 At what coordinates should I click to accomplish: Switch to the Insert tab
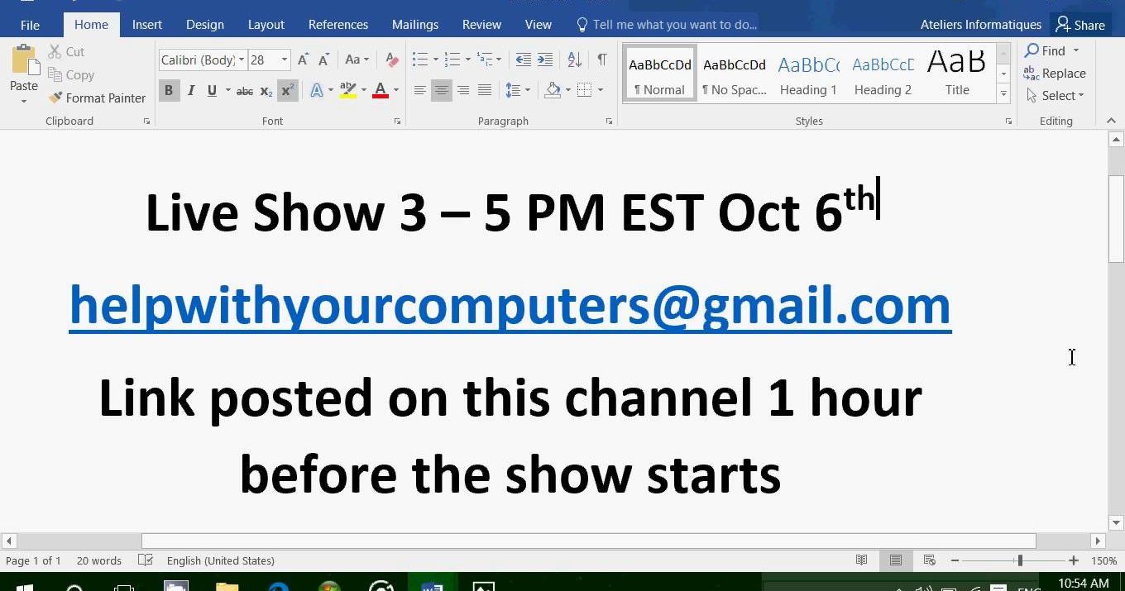[147, 25]
